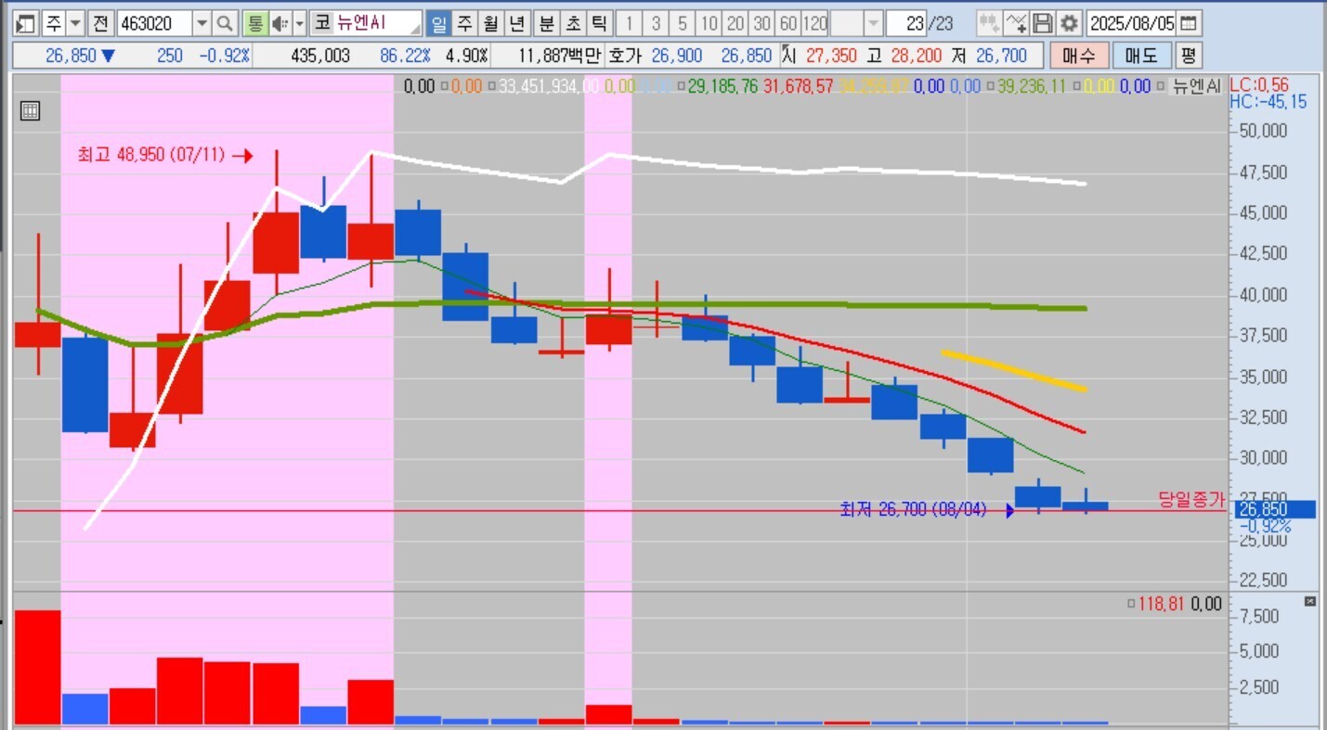Switch to the 월 monthly chart tab
This screenshot has width=1327, height=730.
pos(492,23)
